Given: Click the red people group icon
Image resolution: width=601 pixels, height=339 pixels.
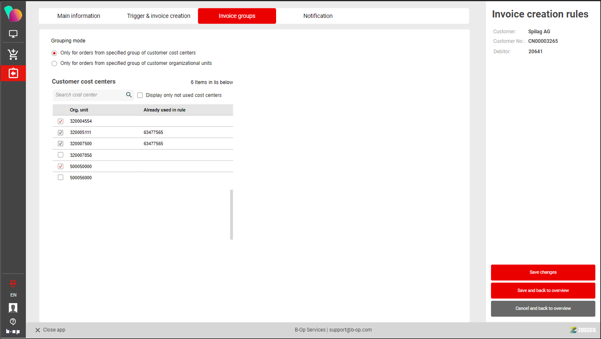Looking at the screenshot, I should 13,283.
